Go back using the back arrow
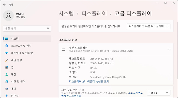 point(4,5)
